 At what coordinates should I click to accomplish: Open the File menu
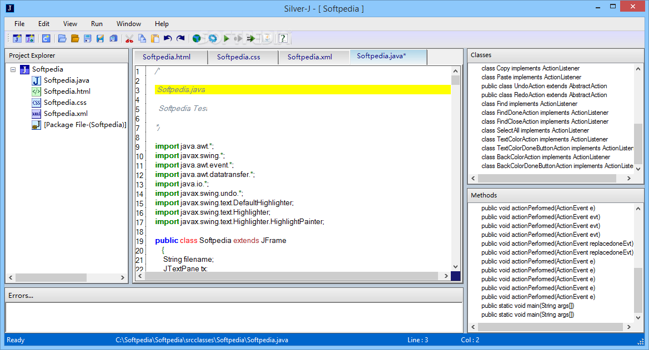click(x=19, y=24)
